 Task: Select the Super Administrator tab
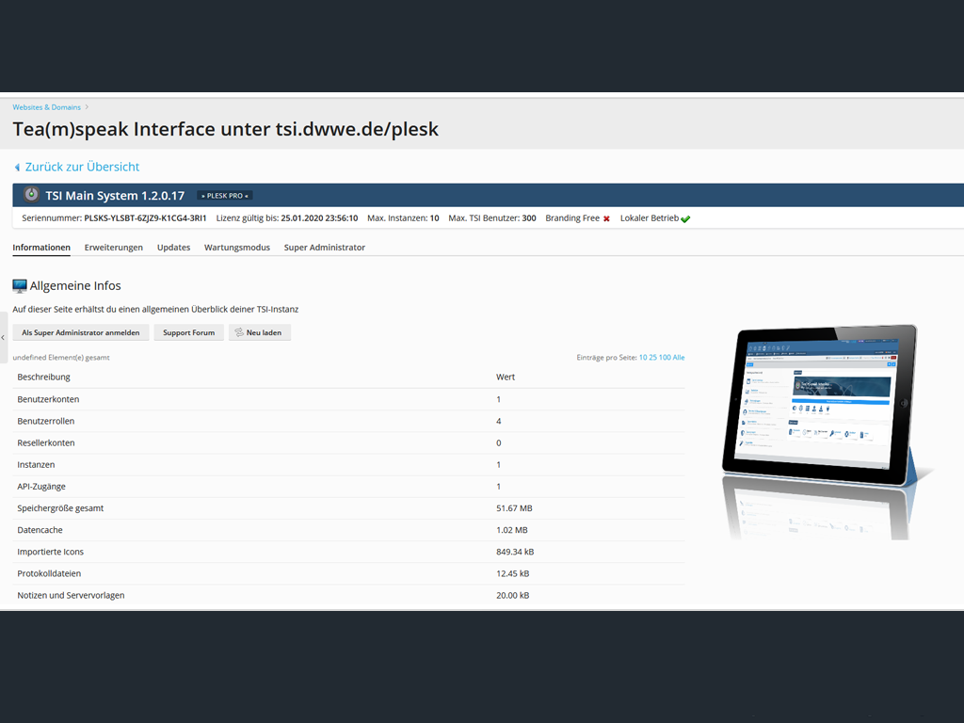pyautogui.click(x=325, y=248)
